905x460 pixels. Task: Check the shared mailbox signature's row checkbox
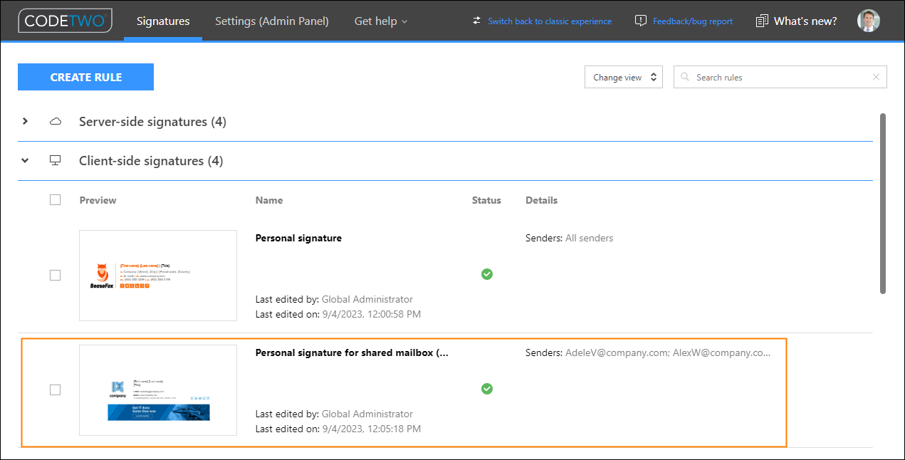(55, 390)
